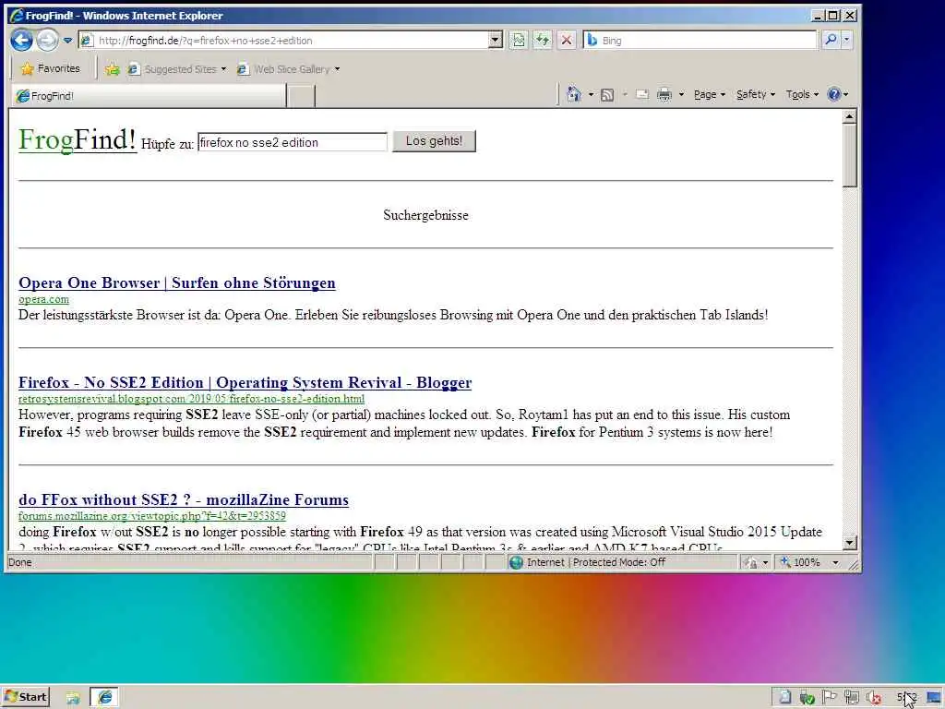Expand the address bar URL history dropdown
The image size is (945, 709).
click(x=496, y=41)
